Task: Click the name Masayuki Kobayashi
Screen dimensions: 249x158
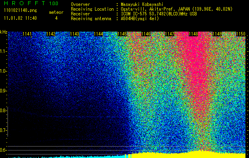Action: (142, 4)
